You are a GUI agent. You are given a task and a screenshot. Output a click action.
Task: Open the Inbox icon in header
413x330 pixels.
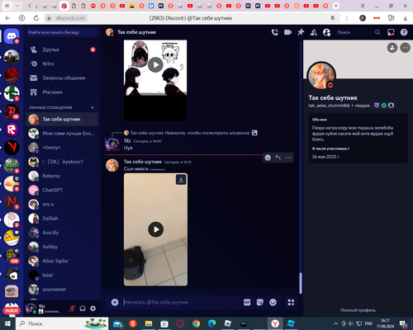391,32
